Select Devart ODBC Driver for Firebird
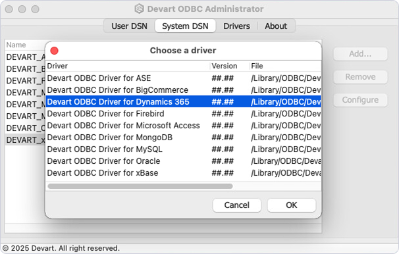Viewport: 399px width, 254px height. click(x=183, y=114)
